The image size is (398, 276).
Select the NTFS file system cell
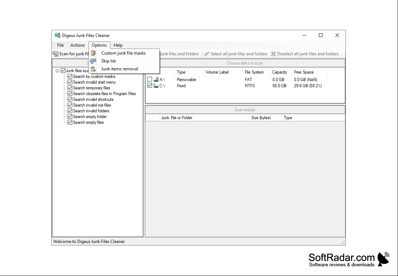coord(250,86)
